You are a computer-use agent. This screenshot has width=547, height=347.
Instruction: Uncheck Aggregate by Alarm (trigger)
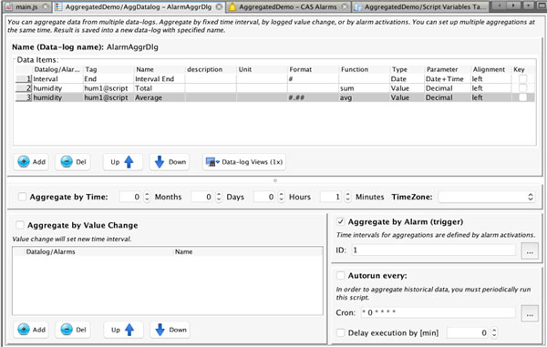coord(340,221)
